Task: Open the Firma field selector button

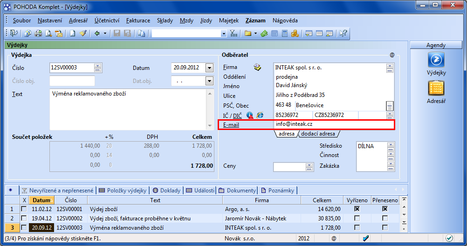Action: coord(390,68)
